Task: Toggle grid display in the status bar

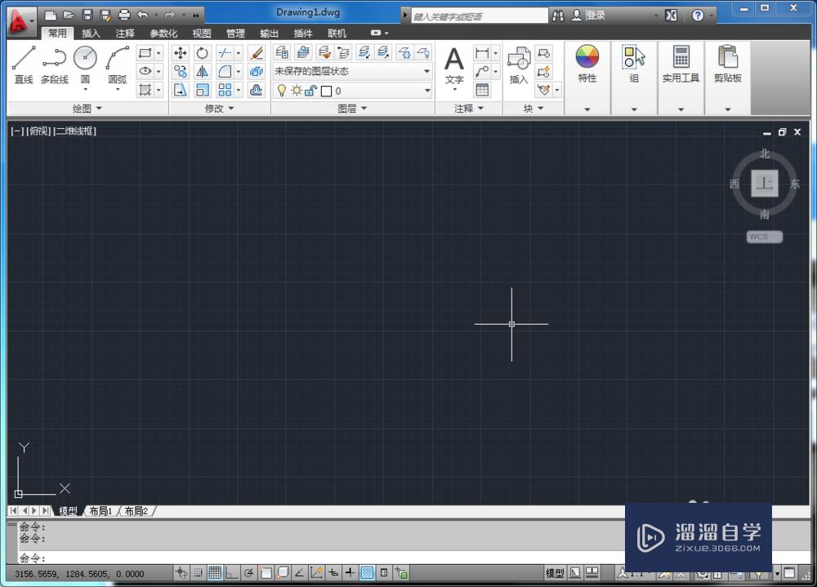Action: tap(214, 571)
